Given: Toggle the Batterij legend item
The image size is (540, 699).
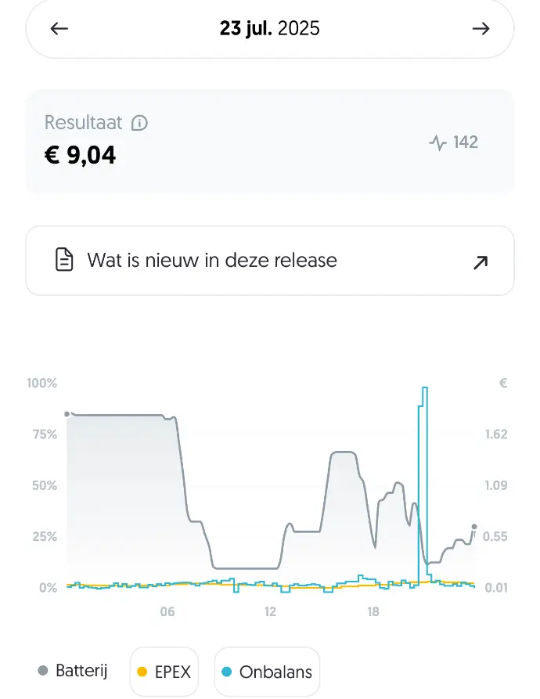Looking at the screenshot, I should click(x=73, y=671).
